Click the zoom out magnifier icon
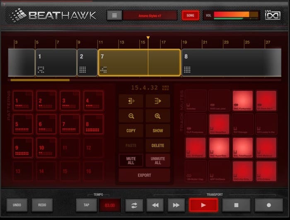This screenshot has height=220, width=290. point(131,116)
